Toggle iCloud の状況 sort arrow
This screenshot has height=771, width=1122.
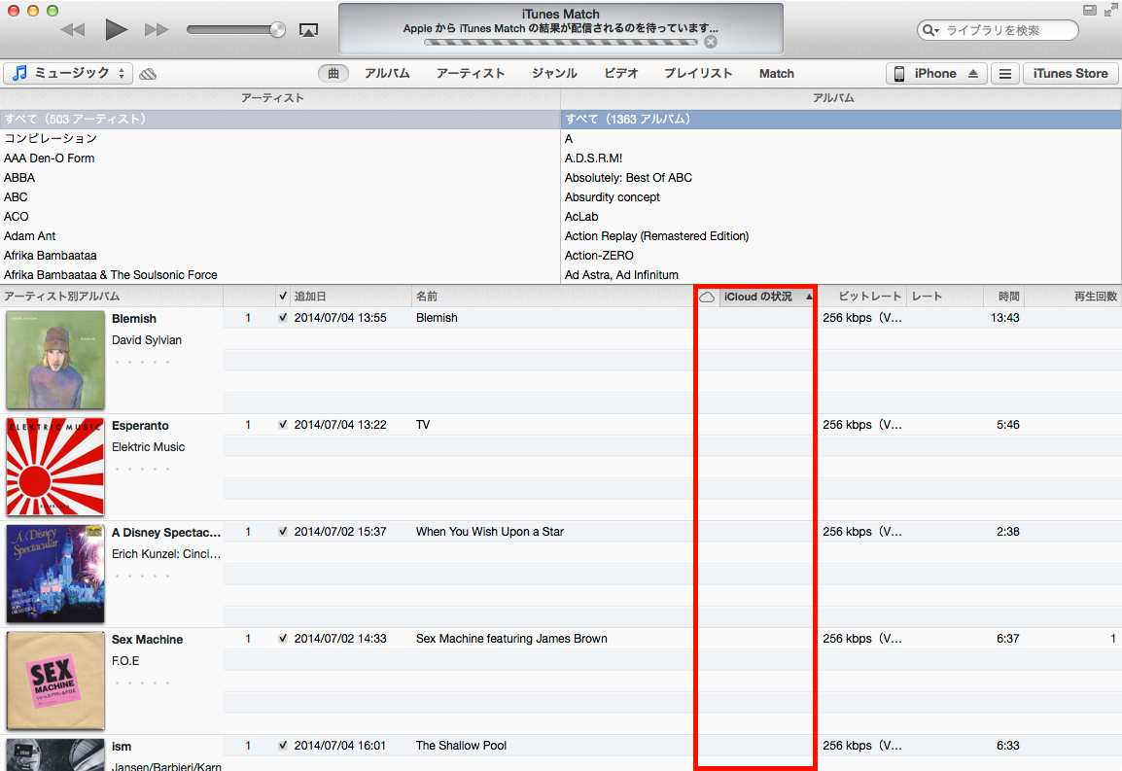[x=809, y=297]
